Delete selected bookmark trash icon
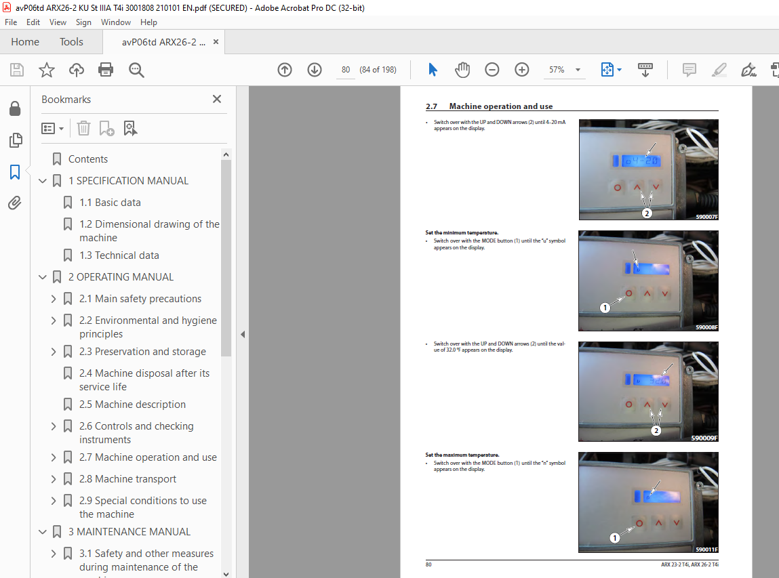The width and height of the screenshot is (779, 578). (x=83, y=129)
